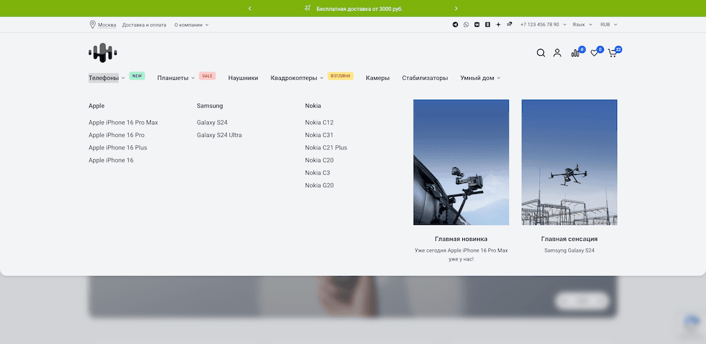The image size is (706, 344).
Task: Click the flying drone promo image
Action: pyautogui.click(x=570, y=162)
